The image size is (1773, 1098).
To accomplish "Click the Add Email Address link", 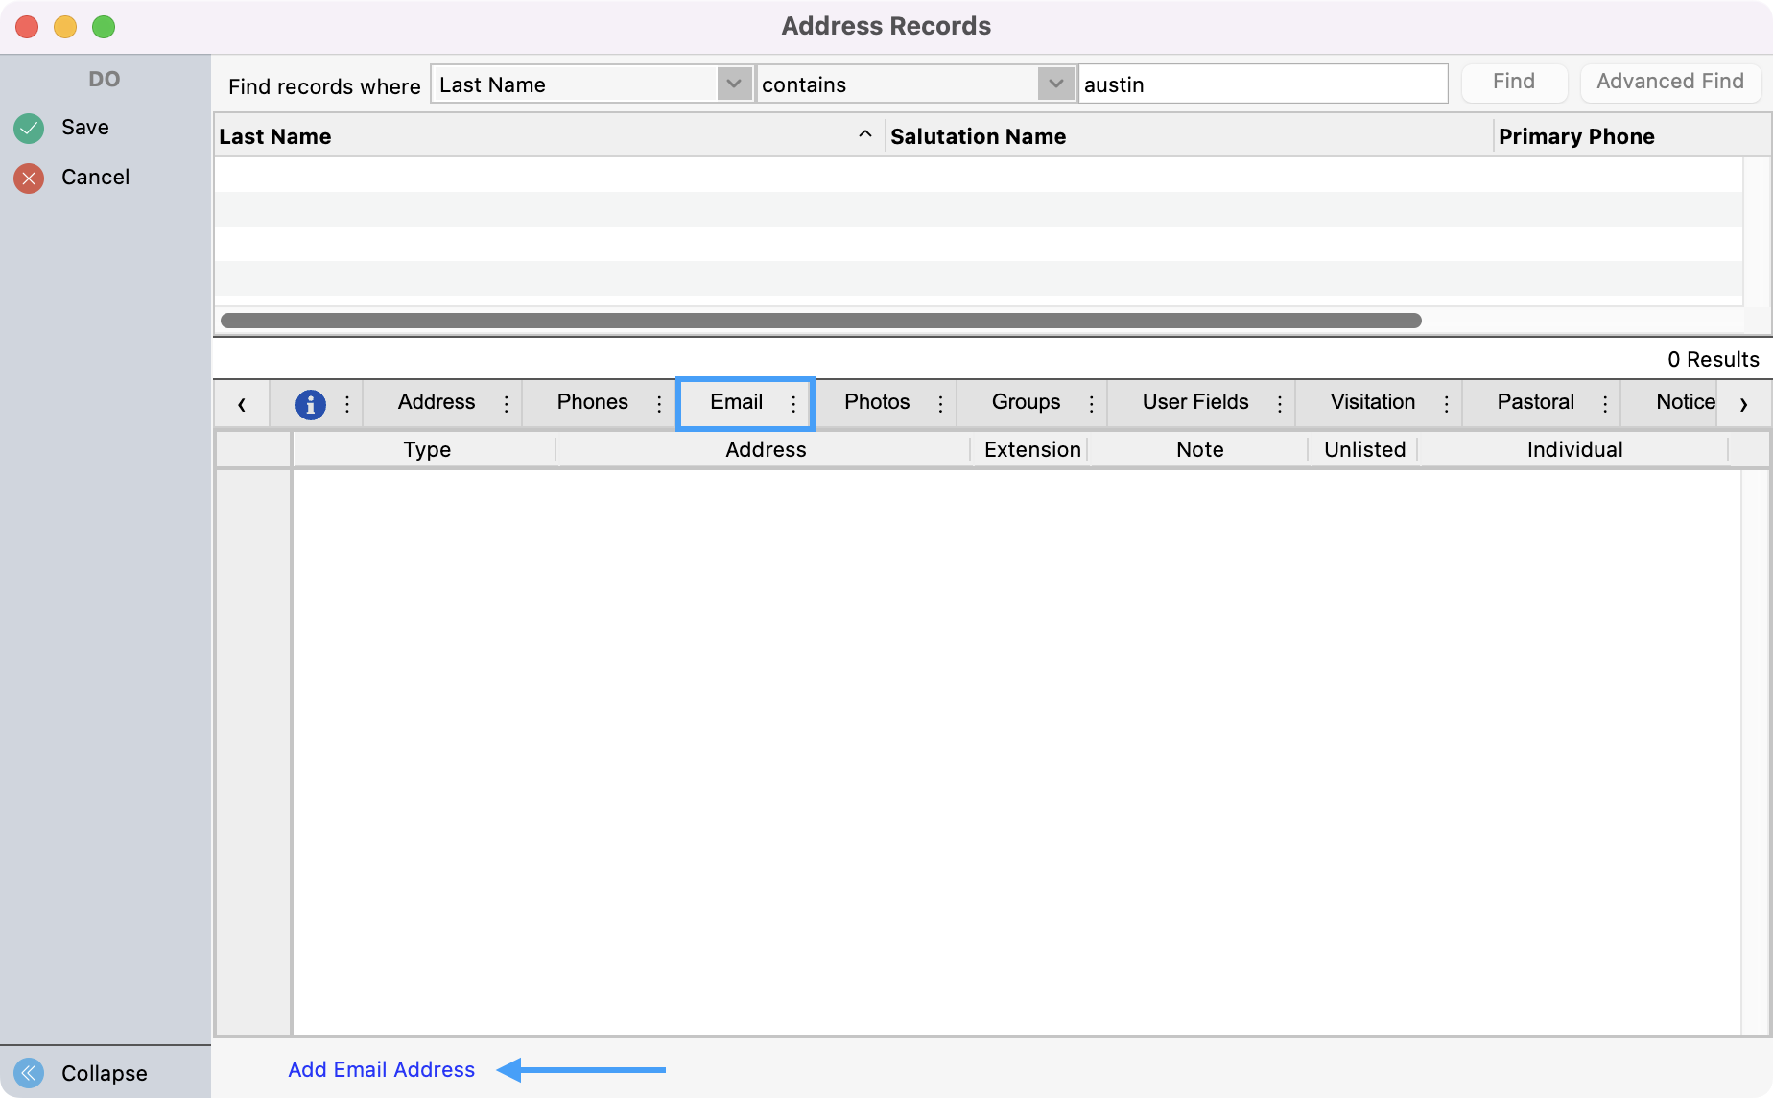I will pyautogui.click(x=381, y=1069).
